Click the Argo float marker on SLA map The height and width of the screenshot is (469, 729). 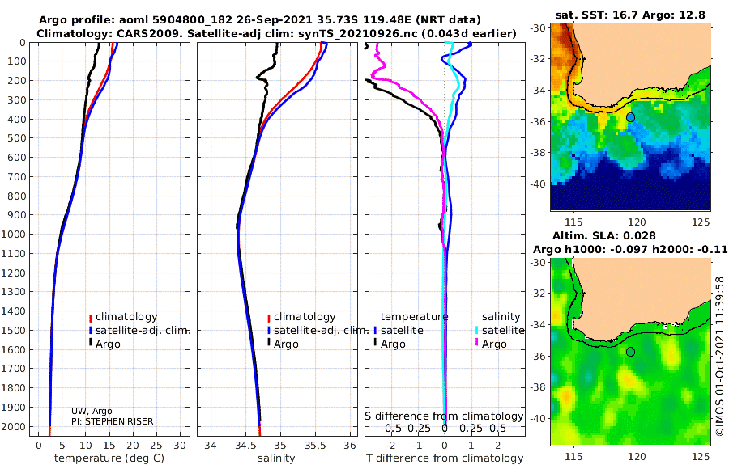click(630, 352)
